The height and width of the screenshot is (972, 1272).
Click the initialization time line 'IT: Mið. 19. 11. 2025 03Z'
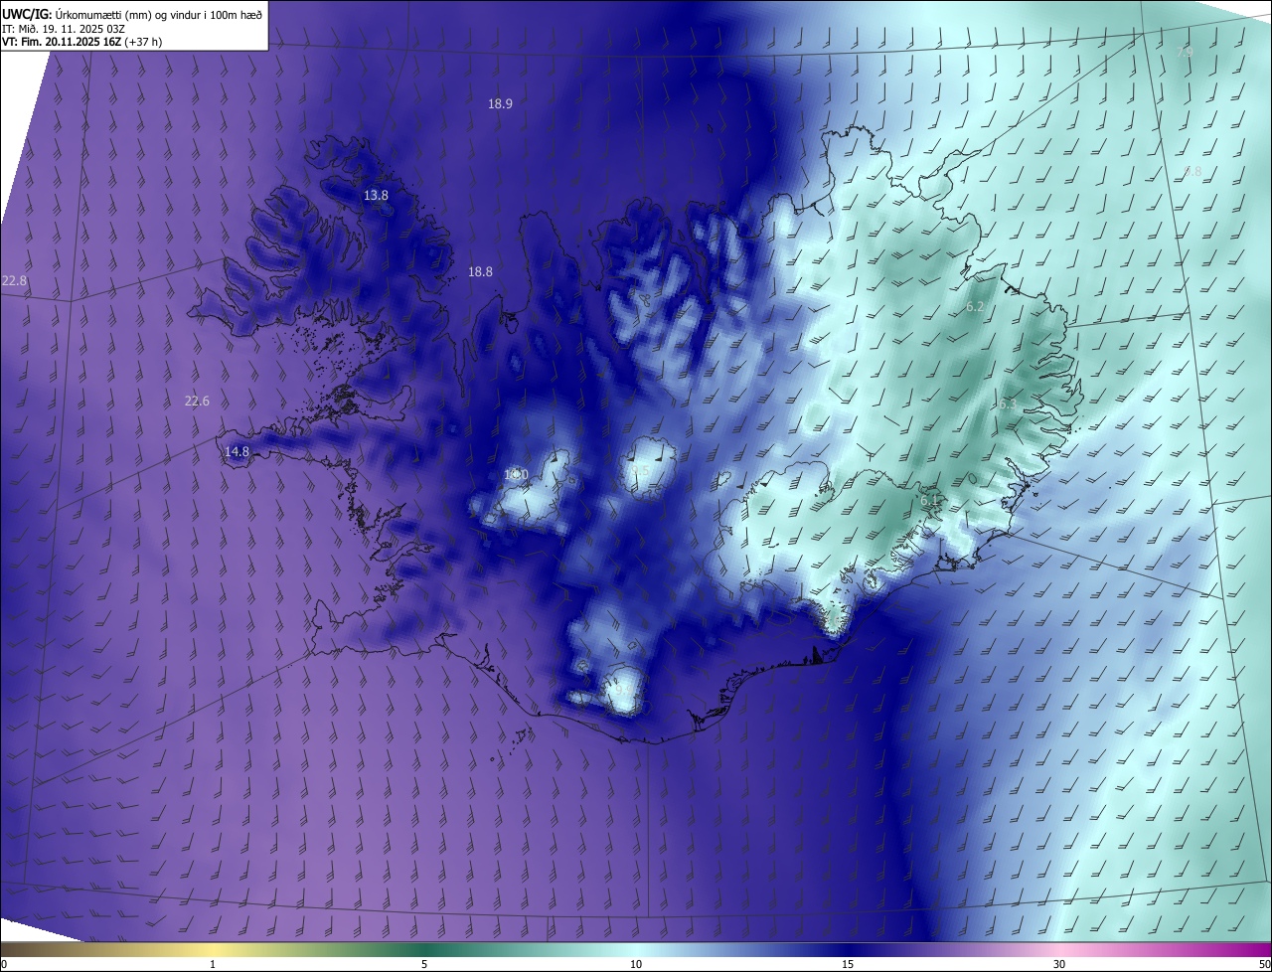[x=65, y=29]
